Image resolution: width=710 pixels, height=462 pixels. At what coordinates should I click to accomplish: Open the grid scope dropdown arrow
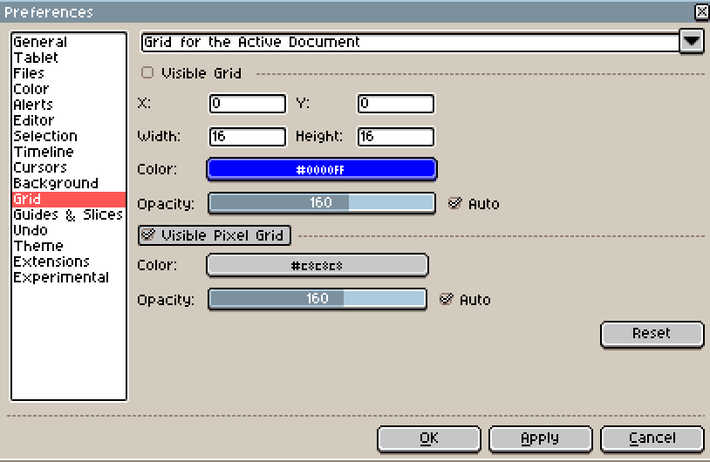(x=692, y=41)
